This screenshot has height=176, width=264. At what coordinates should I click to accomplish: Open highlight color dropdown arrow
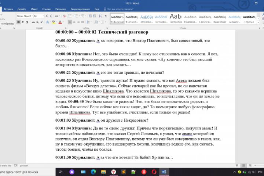pyautogui.click(x=57, y=22)
